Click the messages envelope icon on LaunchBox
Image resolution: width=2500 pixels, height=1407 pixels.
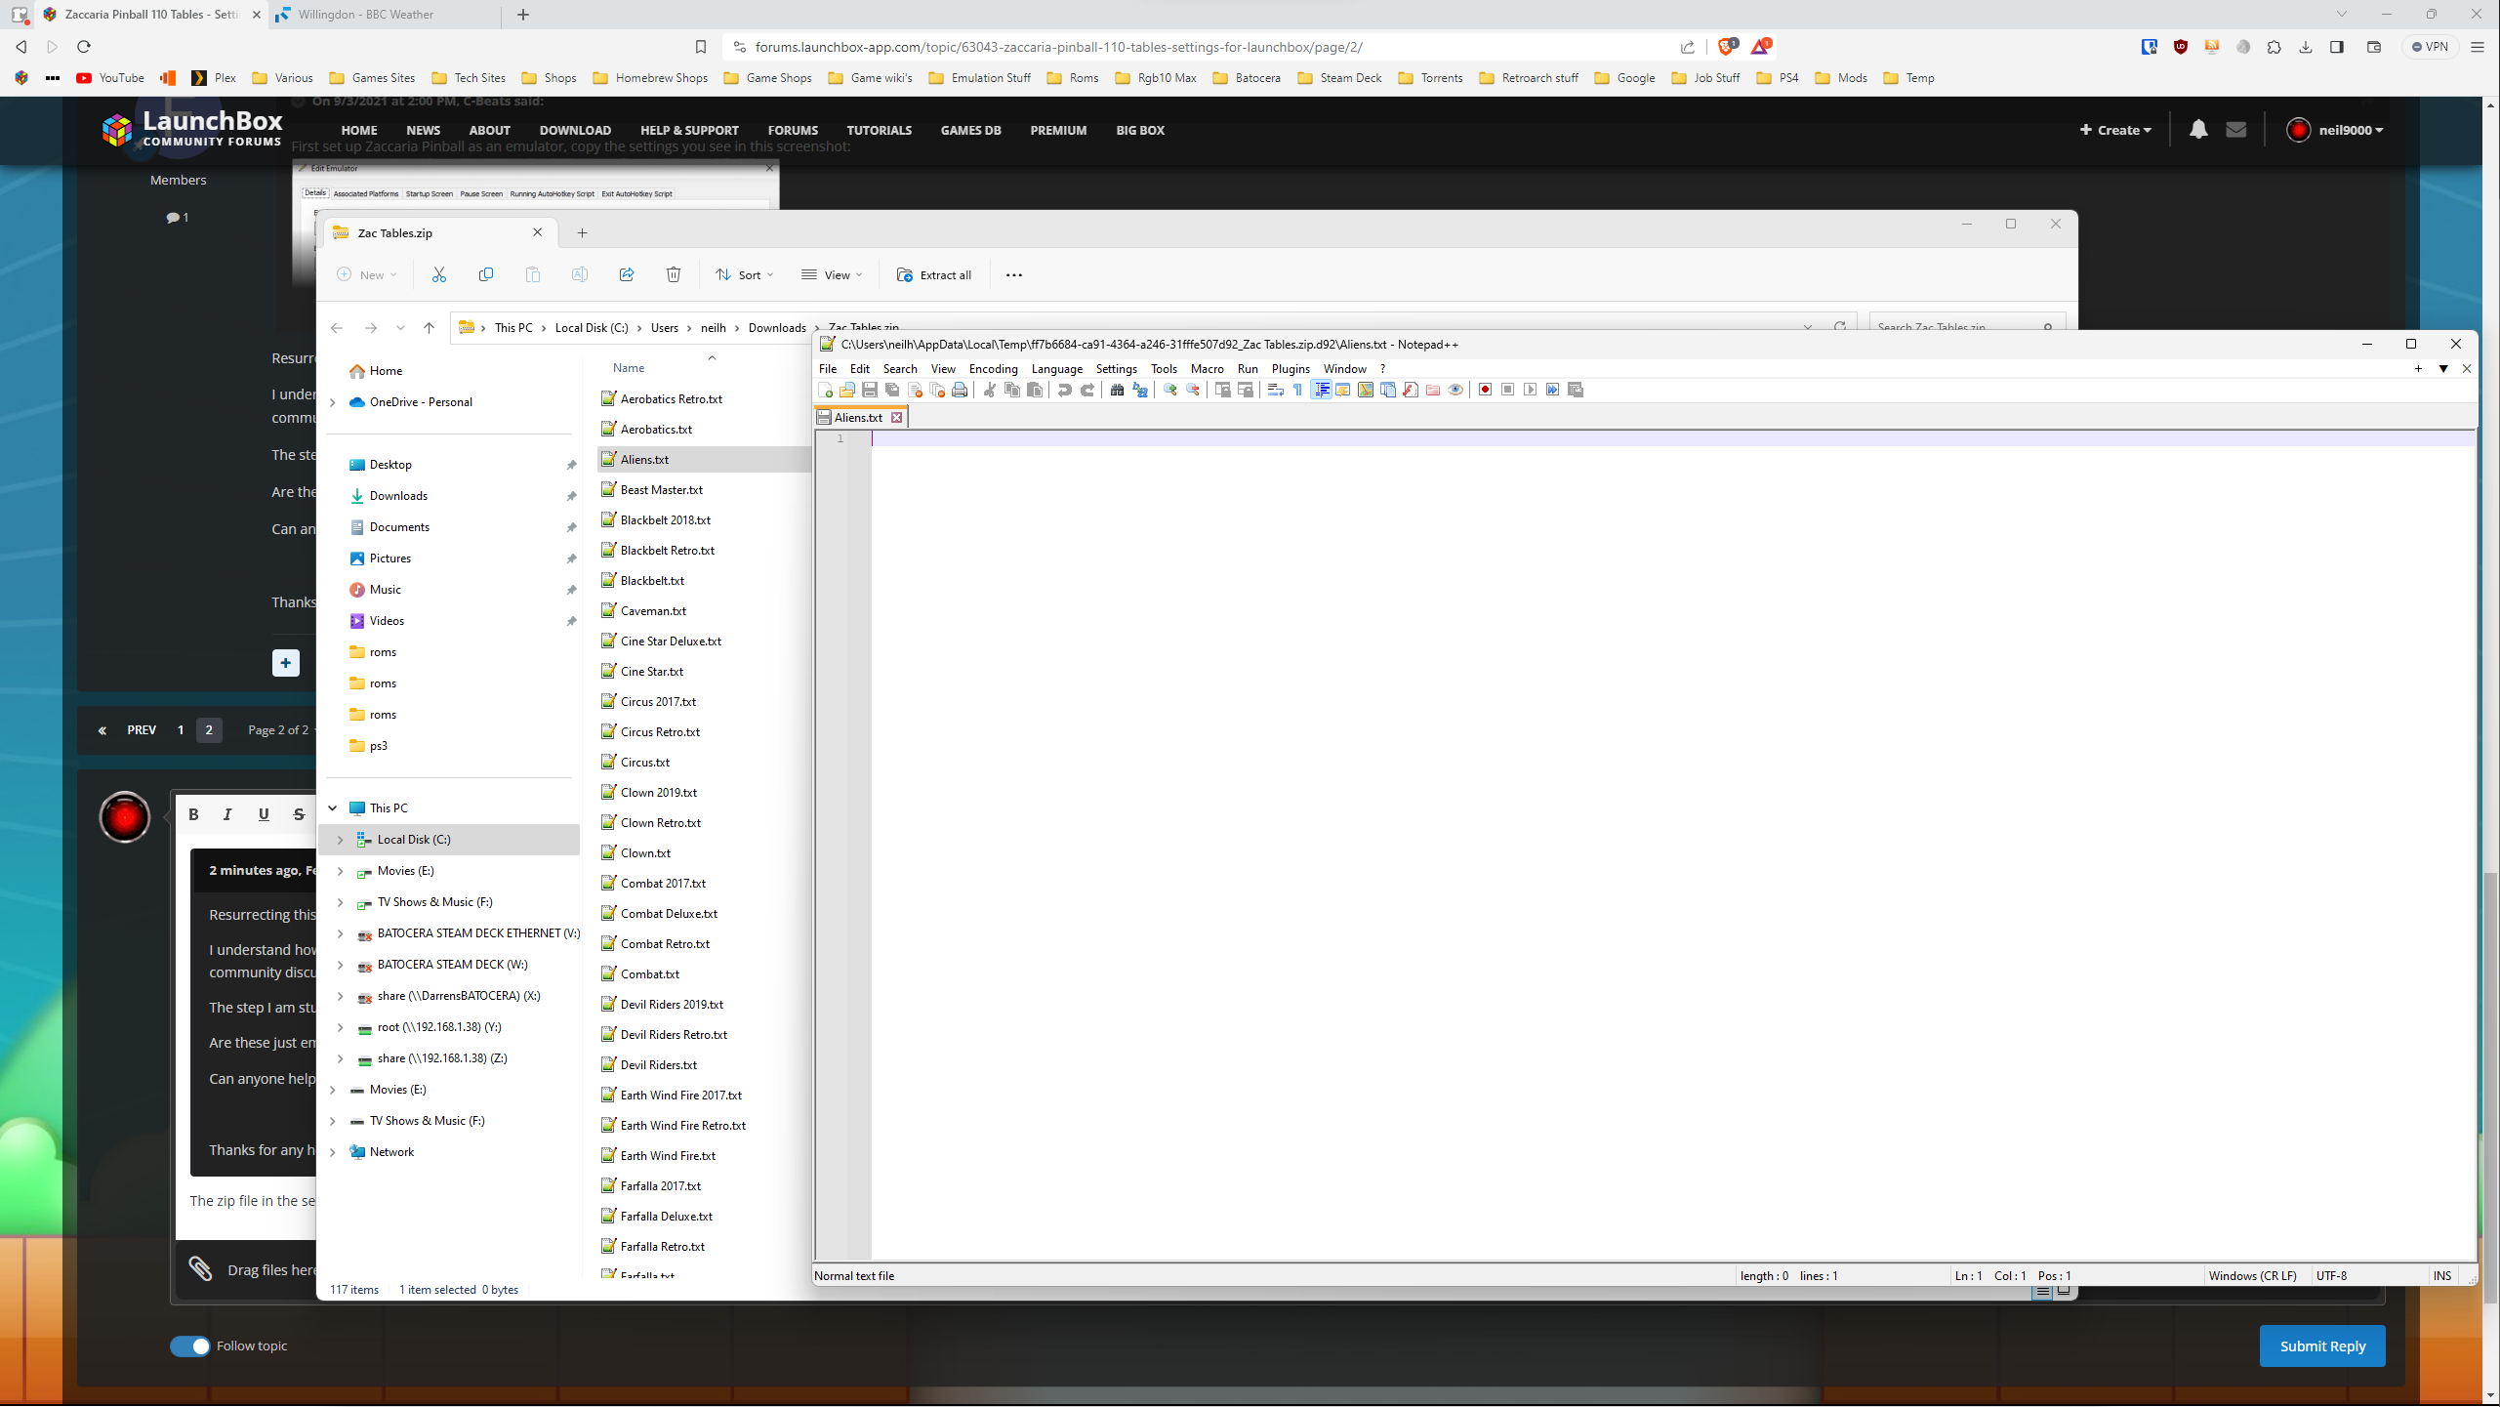(x=2236, y=130)
